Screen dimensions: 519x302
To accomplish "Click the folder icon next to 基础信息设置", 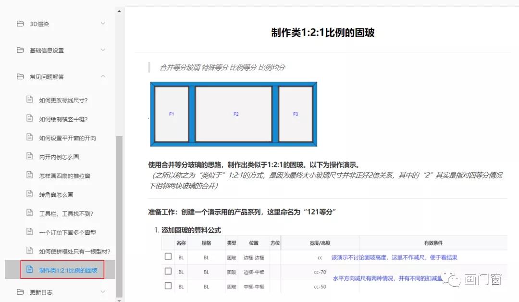I will pos(20,50).
